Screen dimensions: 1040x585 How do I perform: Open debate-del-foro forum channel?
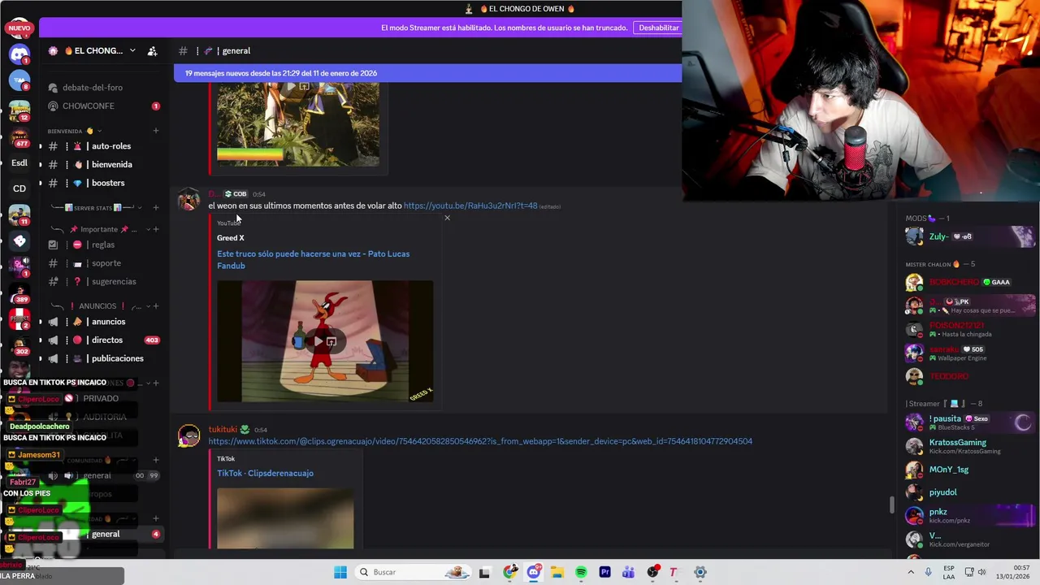[103, 88]
